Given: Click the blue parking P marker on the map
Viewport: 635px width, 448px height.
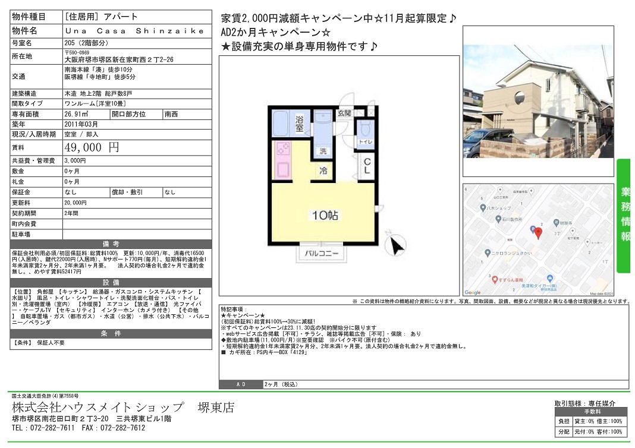Looking at the screenshot, I should click(533, 229).
